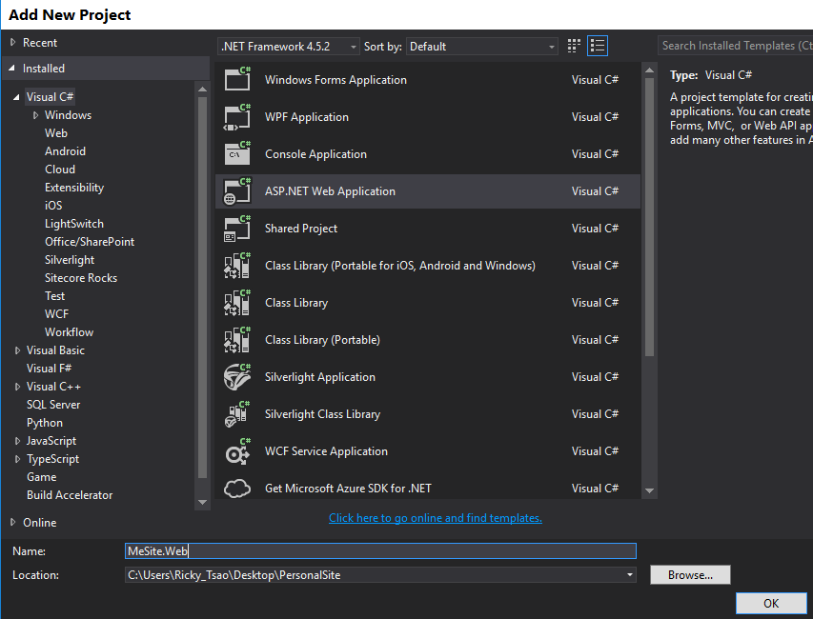Switch to small icons view

574,46
